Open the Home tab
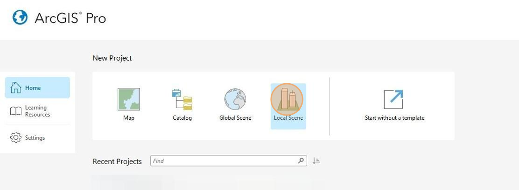 38,87
